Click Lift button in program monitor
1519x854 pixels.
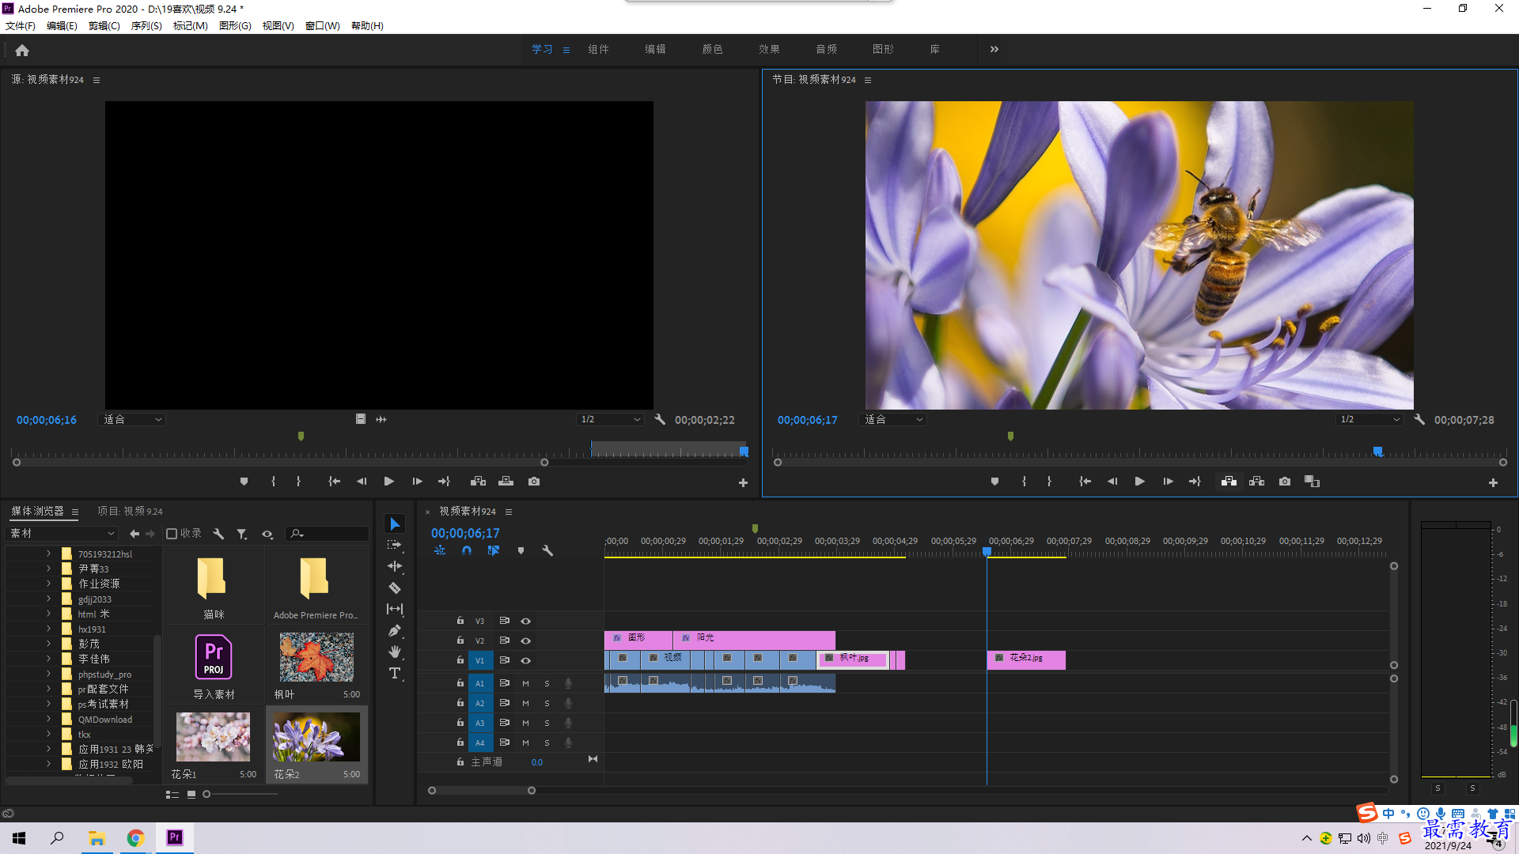pos(1229,482)
